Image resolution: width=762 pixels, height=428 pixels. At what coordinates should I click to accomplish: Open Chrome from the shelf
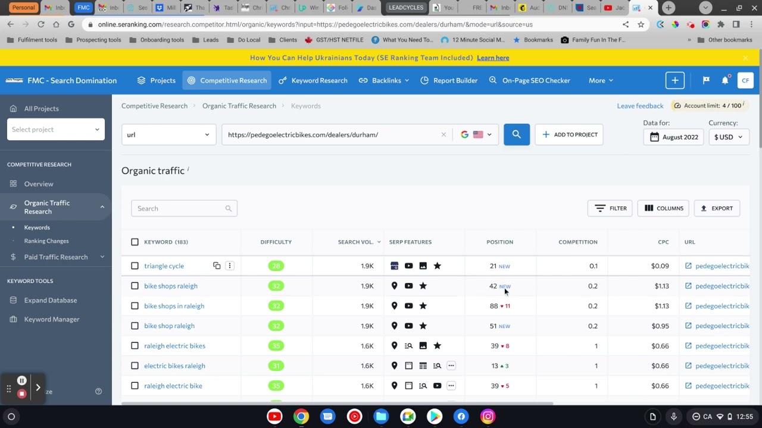point(301,416)
